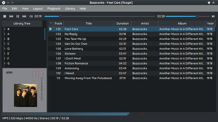Click the Library Tree header
The width and height of the screenshot is (218, 122).
(x=22, y=23)
